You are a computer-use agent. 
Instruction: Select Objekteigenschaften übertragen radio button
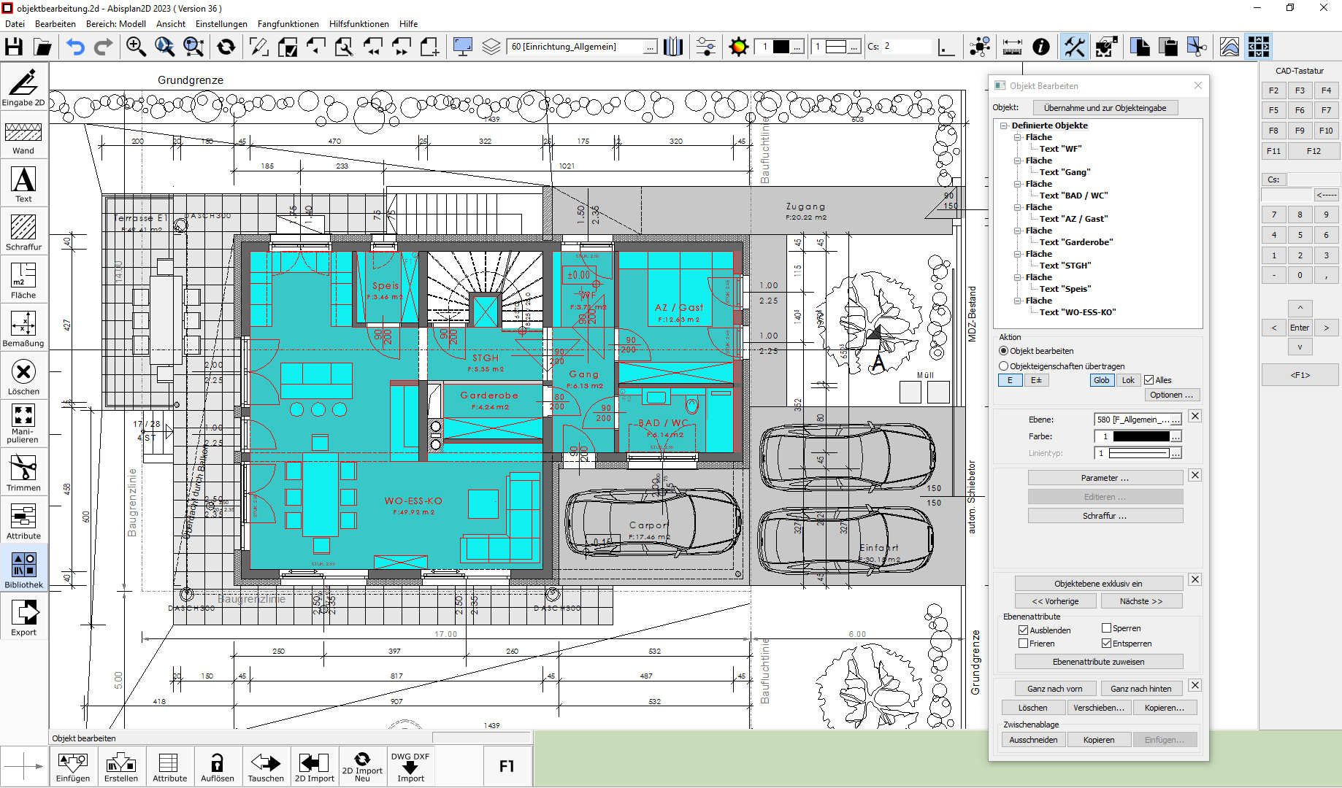click(x=1004, y=366)
